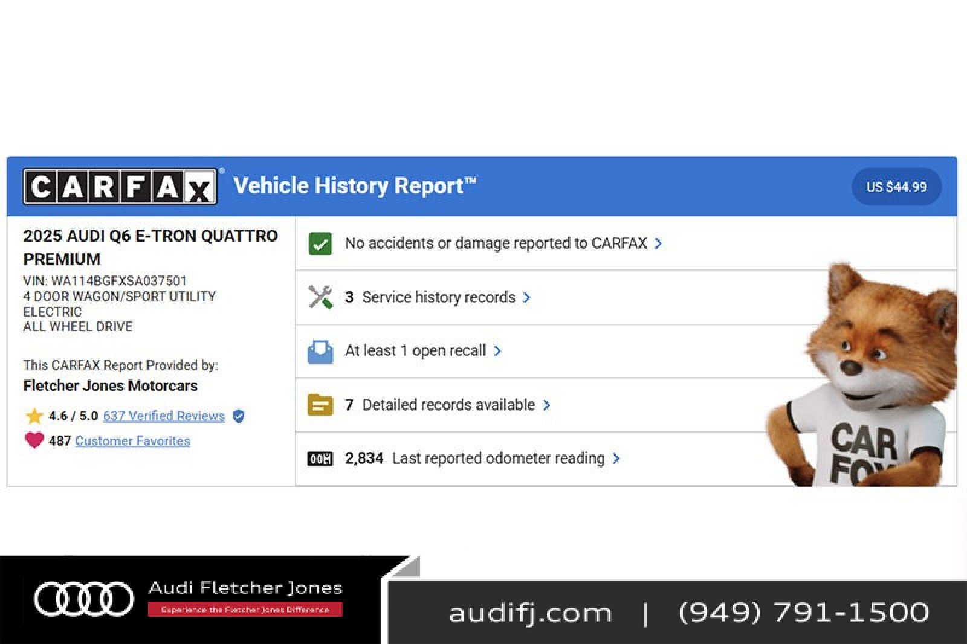This screenshot has height=644, width=967.
Task: Click the CARFAX logo
Action: click(x=120, y=187)
